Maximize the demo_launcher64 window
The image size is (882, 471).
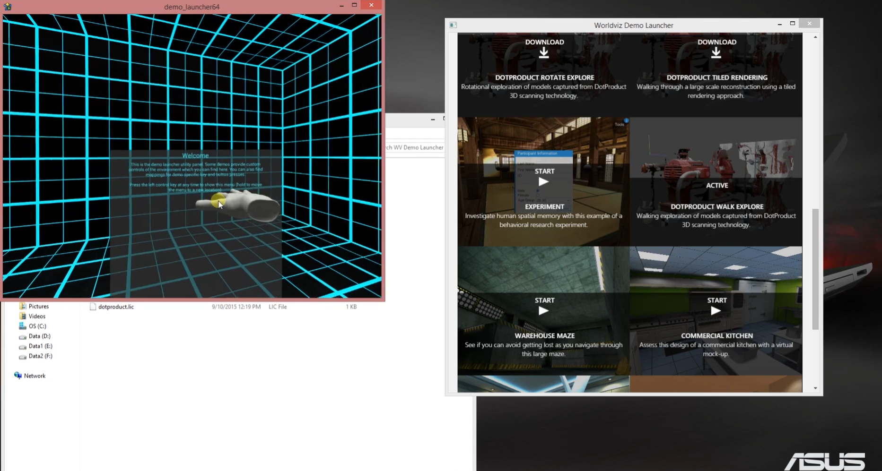point(354,5)
